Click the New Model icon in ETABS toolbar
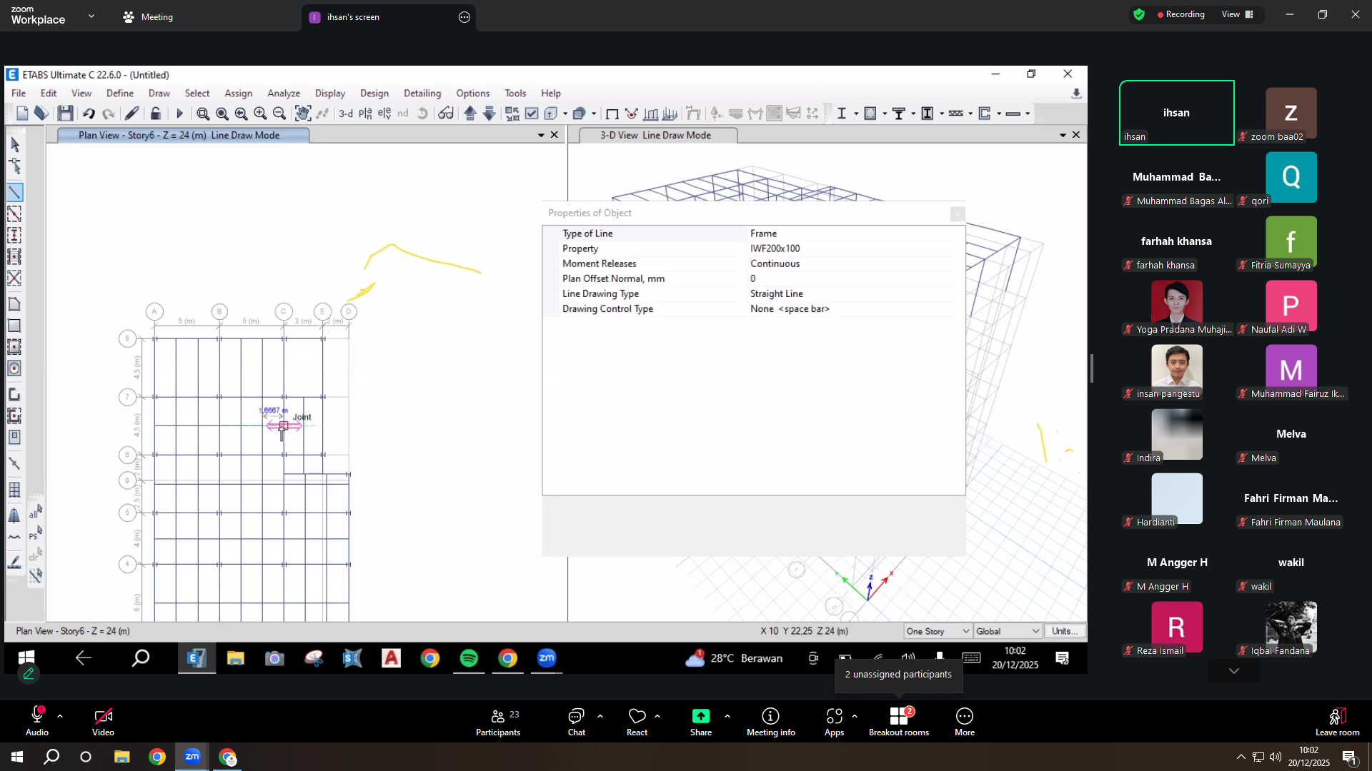The image size is (1372, 771). click(x=22, y=113)
